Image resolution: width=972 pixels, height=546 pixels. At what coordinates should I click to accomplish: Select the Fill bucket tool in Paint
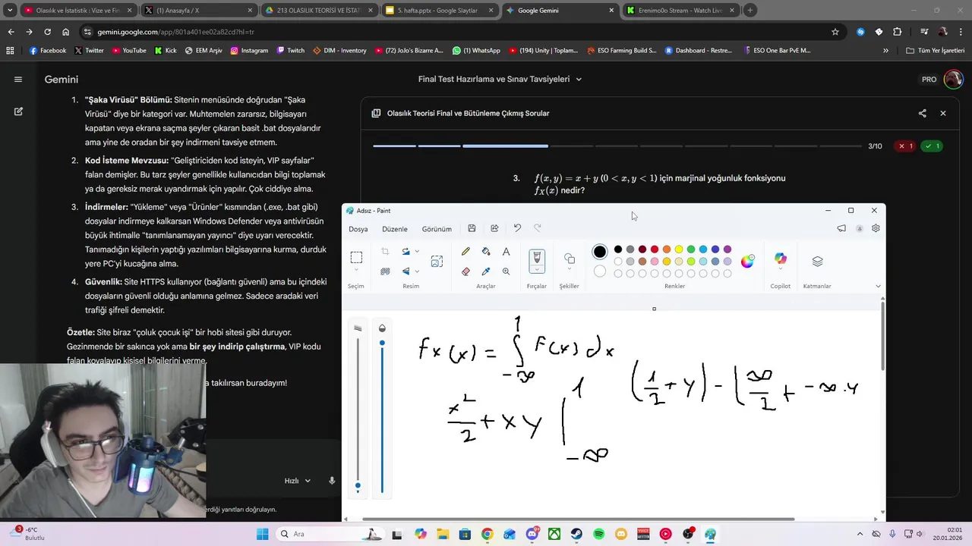(x=486, y=251)
